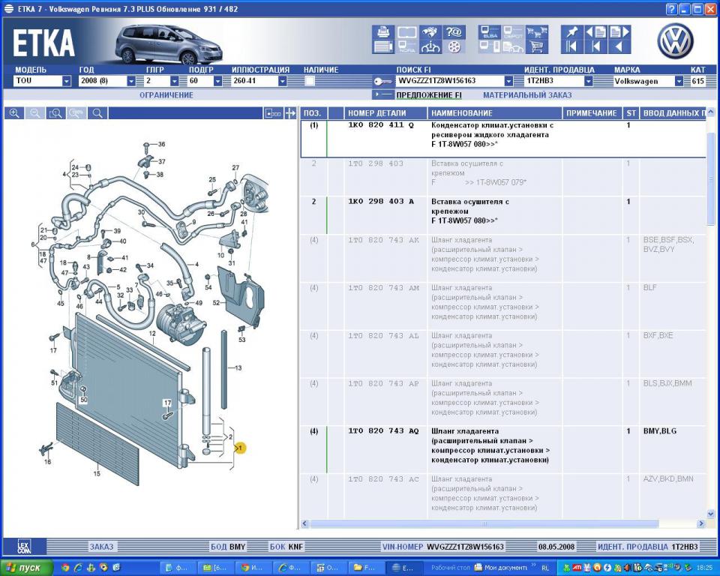
Task: Click highlighted callout 1 in the diagram
Action: [240, 448]
